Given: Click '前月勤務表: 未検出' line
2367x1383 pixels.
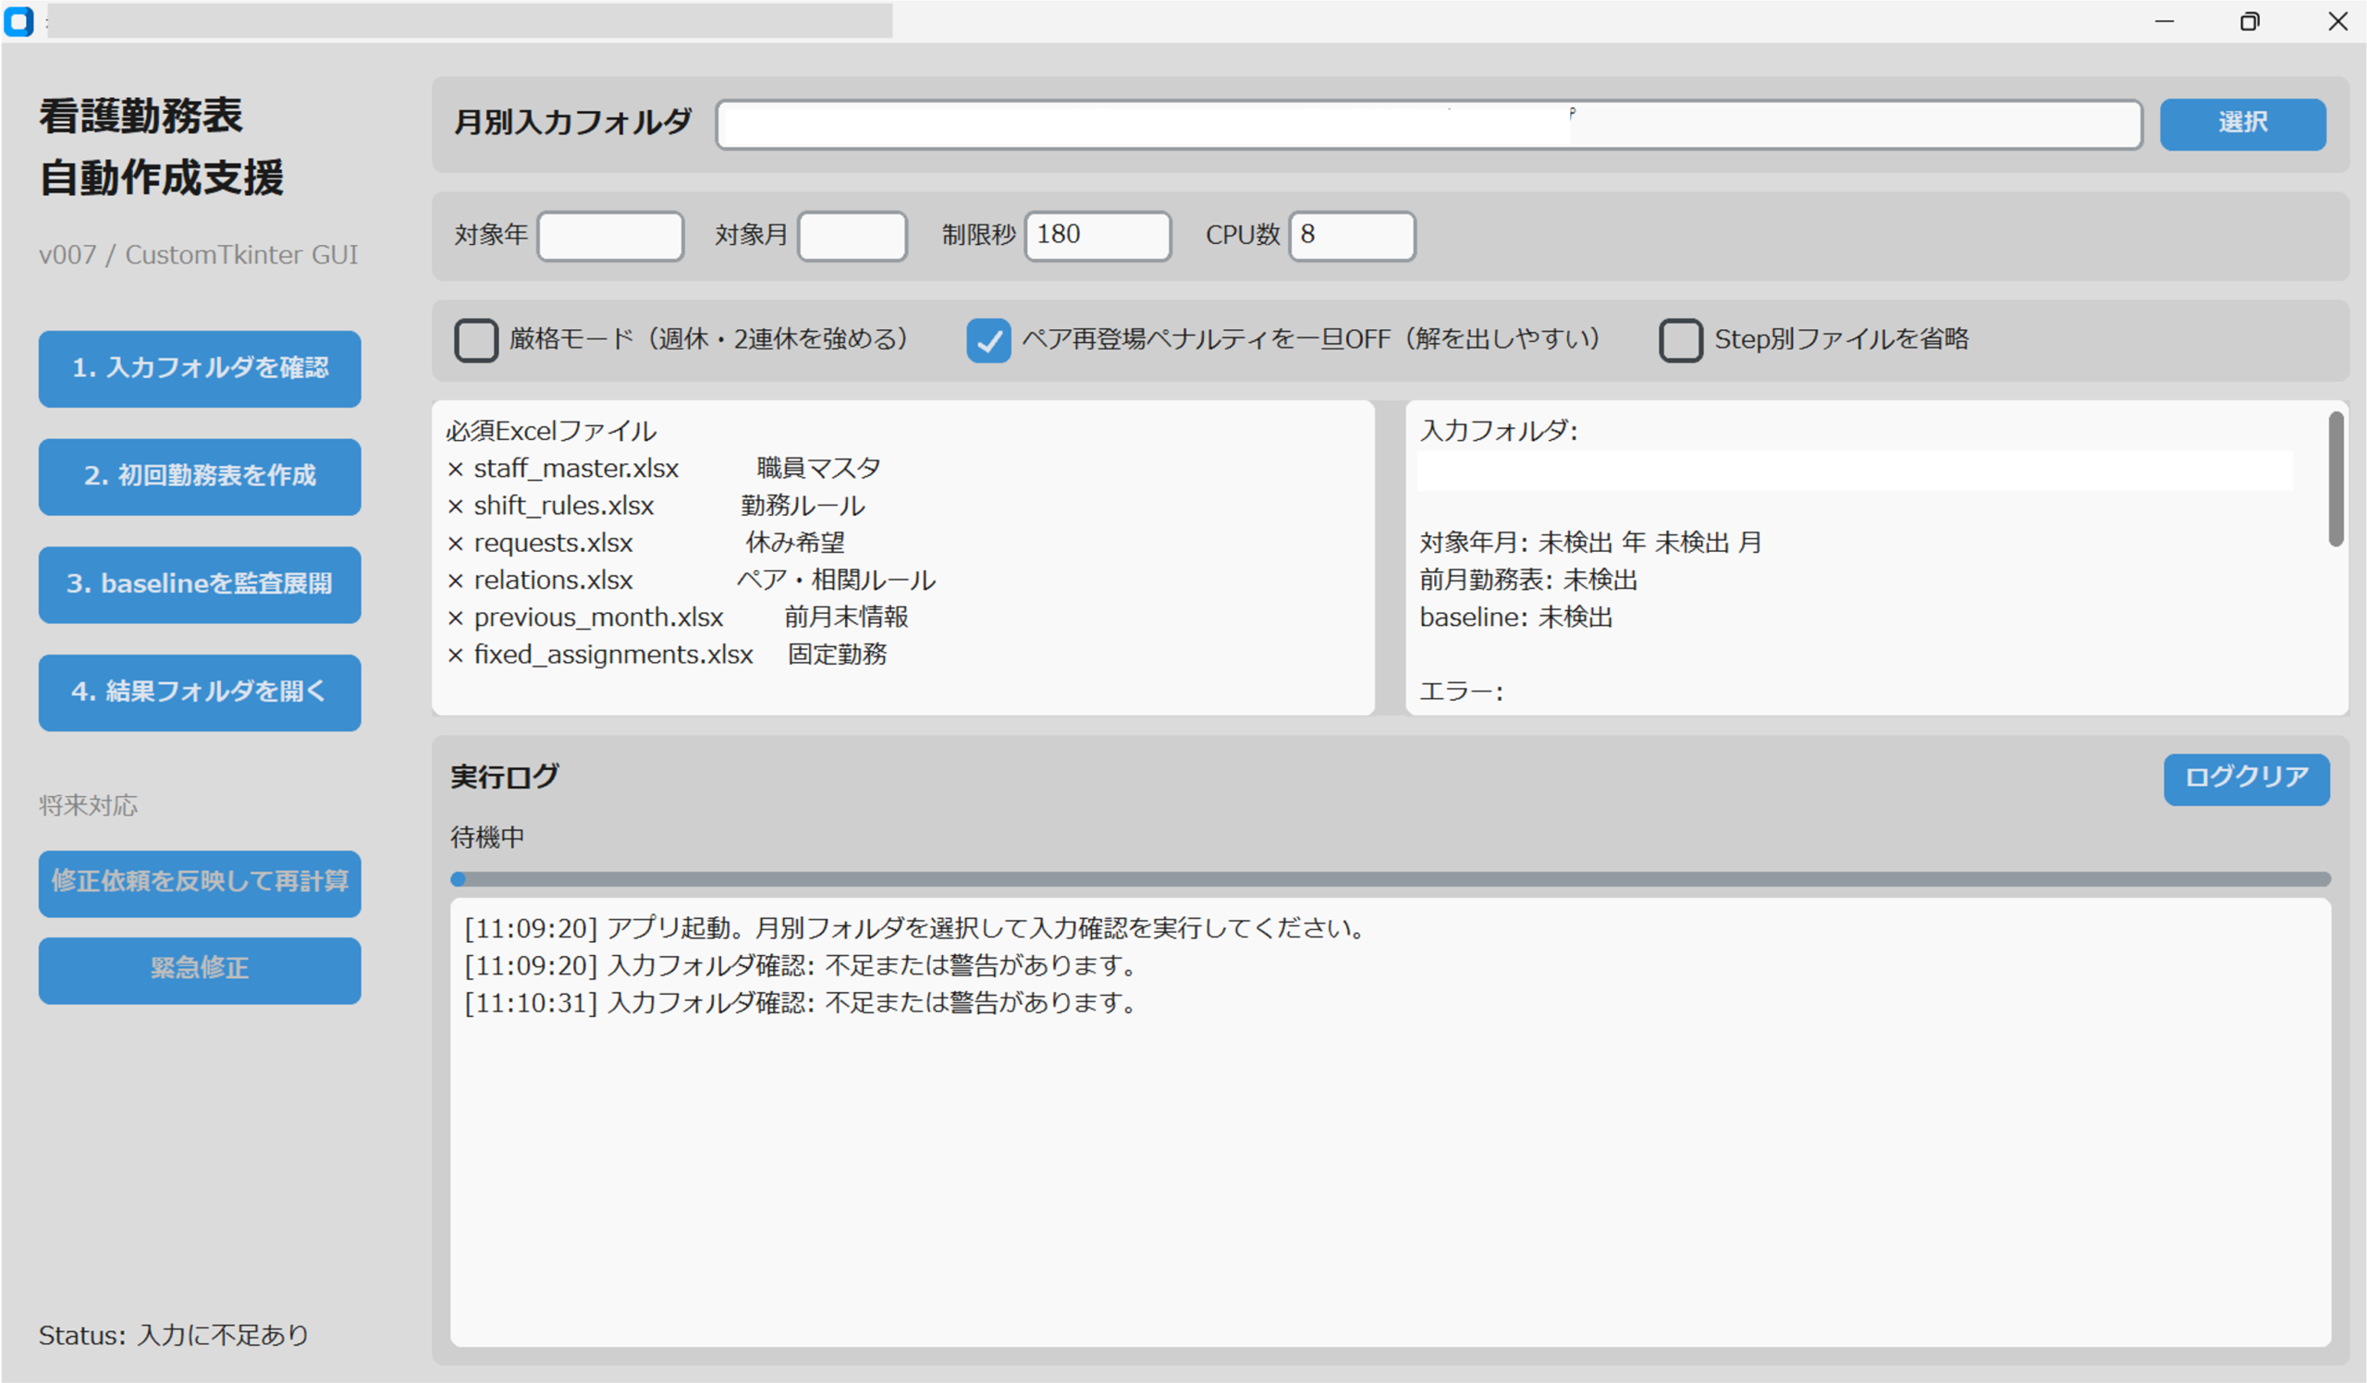Looking at the screenshot, I should point(1528,580).
